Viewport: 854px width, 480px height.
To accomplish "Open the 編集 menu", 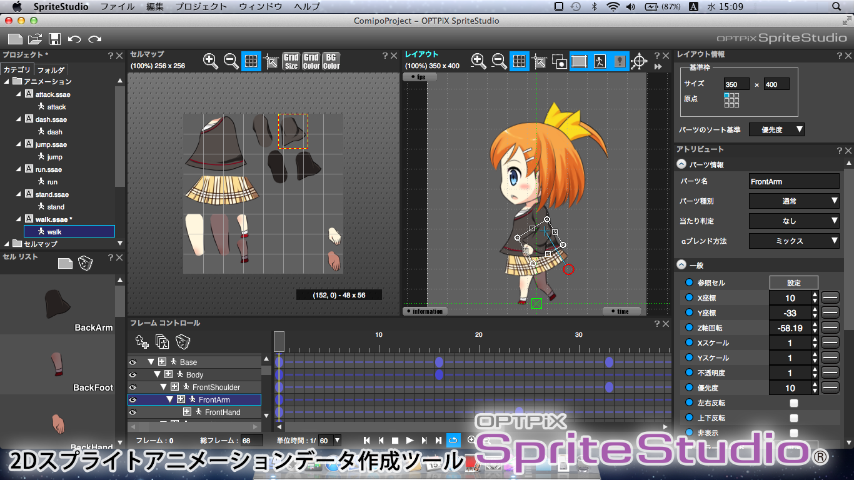I will pos(155,7).
